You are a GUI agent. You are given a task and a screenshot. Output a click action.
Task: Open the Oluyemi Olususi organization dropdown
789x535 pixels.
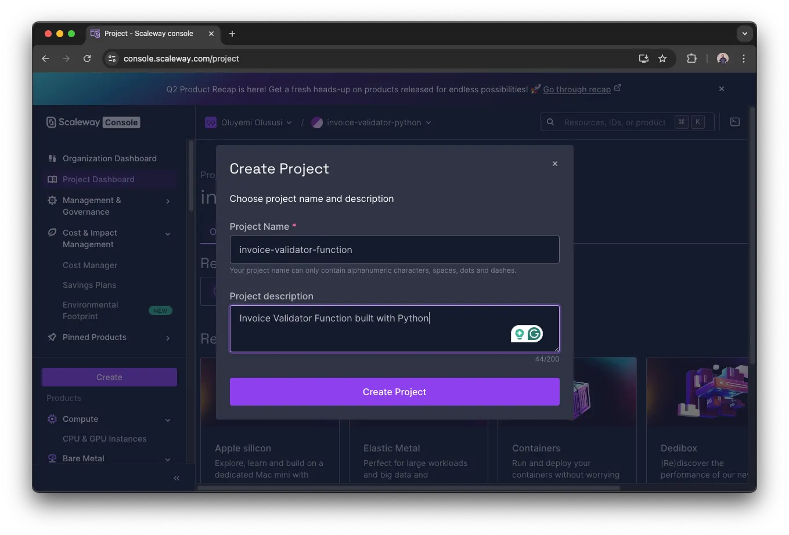point(248,122)
